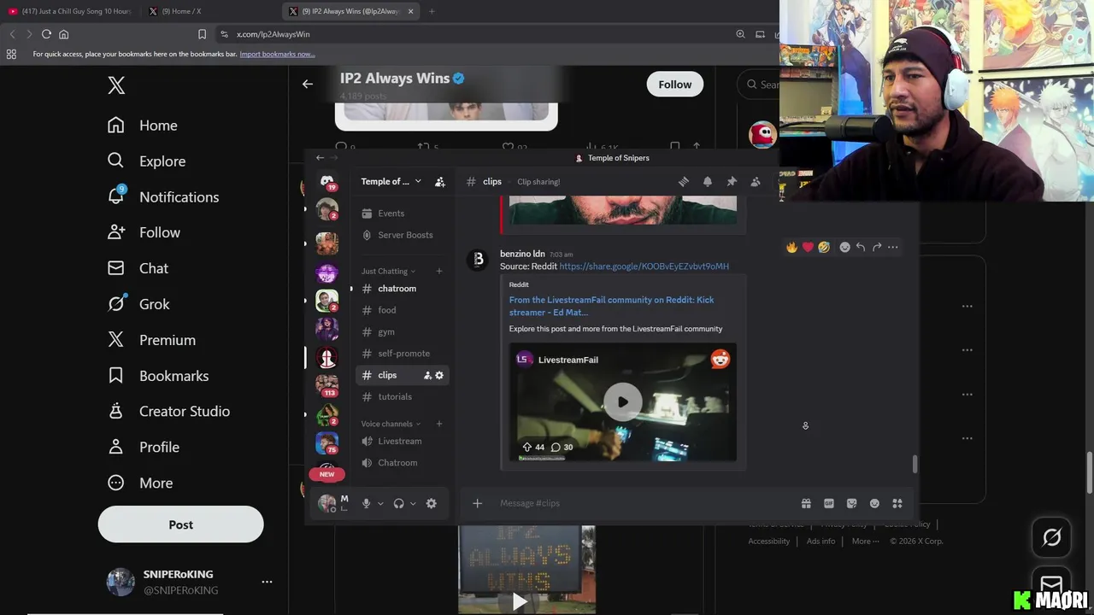Open Grok in X navigation
1094x615 pixels.
tap(138, 304)
